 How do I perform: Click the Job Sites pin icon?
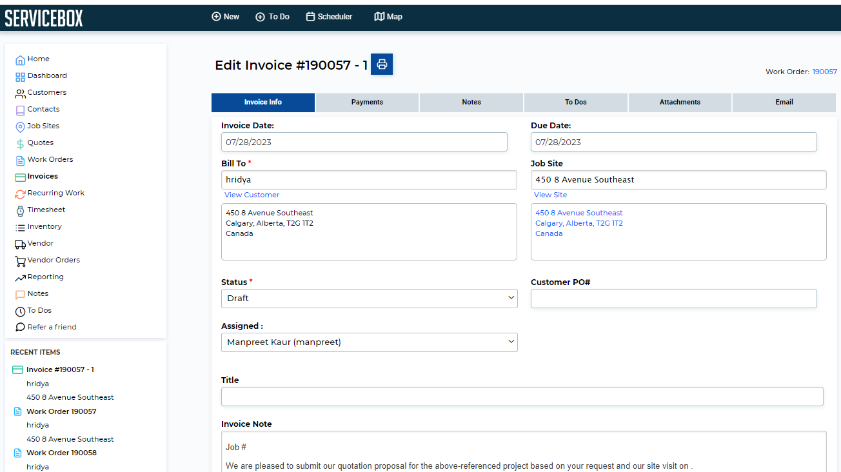coord(20,127)
